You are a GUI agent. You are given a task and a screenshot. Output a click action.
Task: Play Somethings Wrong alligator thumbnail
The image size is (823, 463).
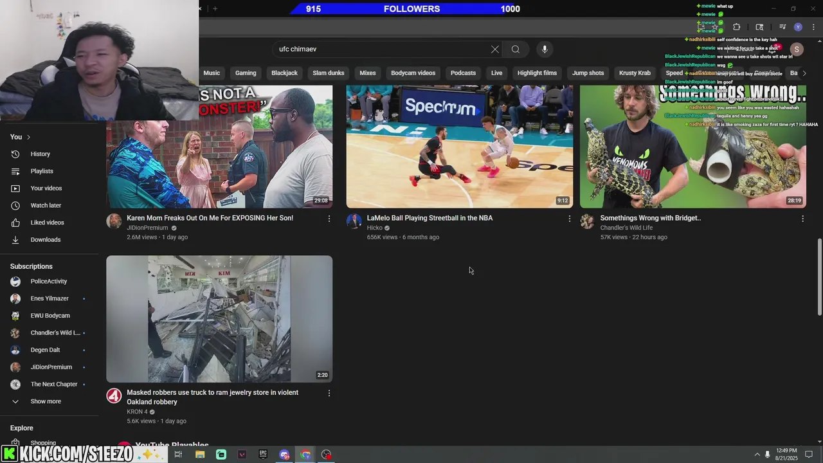point(693,147)
